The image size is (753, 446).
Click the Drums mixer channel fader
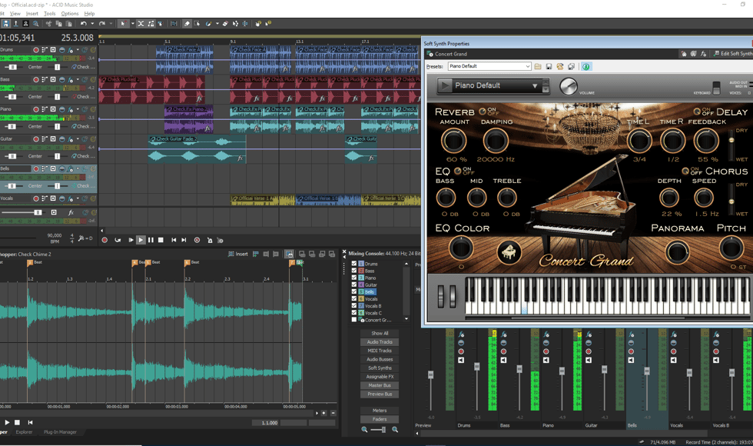[477, 367]
